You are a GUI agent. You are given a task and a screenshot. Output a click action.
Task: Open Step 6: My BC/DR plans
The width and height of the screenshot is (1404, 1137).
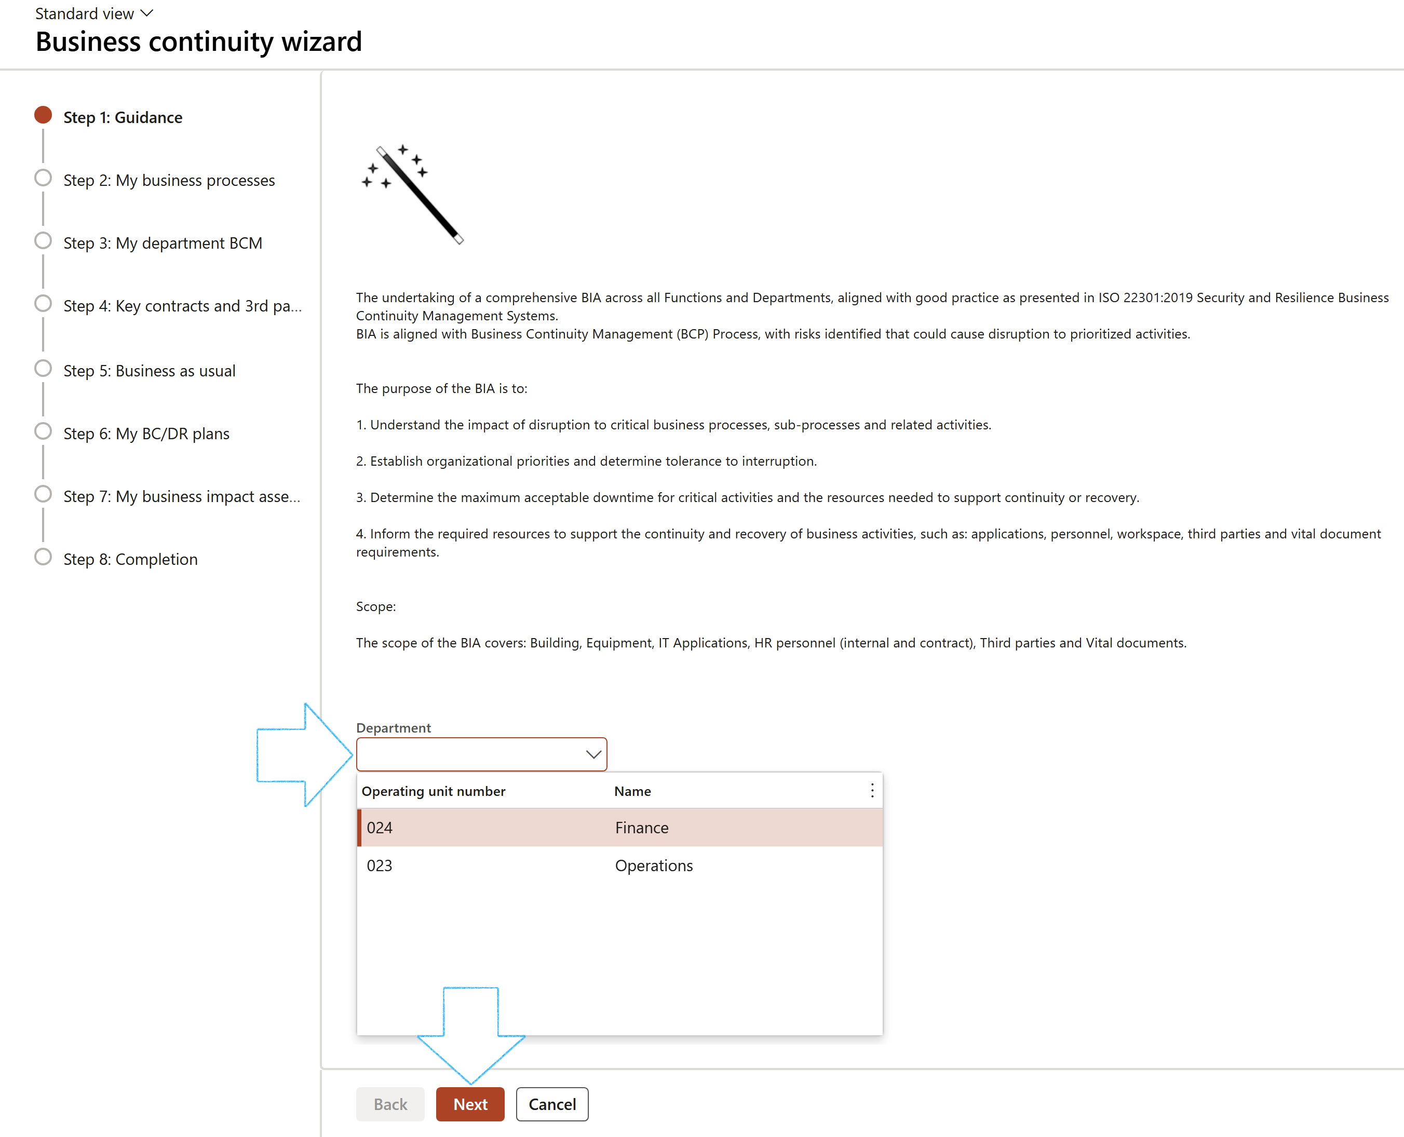pyautogui.click(x=146, y=434)
